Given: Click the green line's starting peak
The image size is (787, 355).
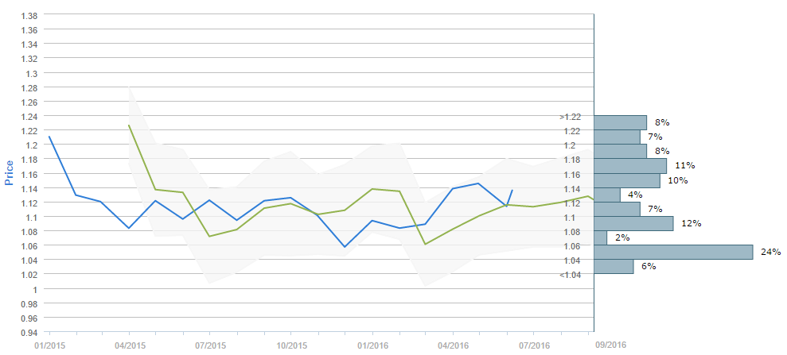Looking at the screenshot, I should [130, 125].
